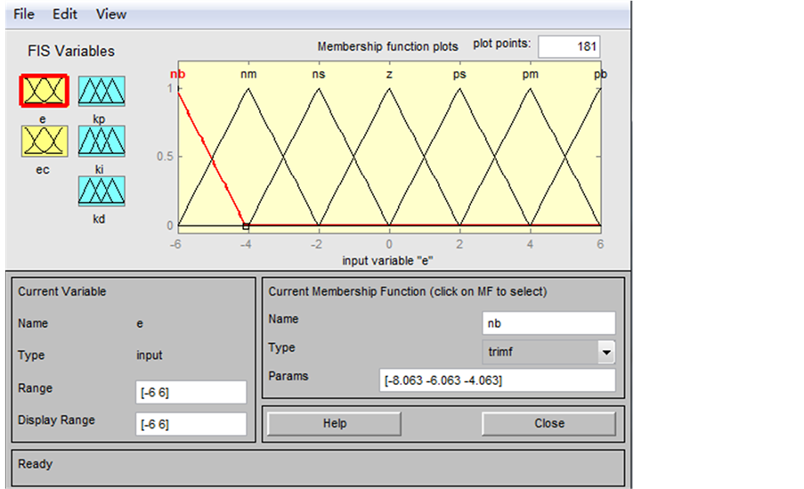Click the Range input field
Viewport: 804px width, 489px height.
191,392
